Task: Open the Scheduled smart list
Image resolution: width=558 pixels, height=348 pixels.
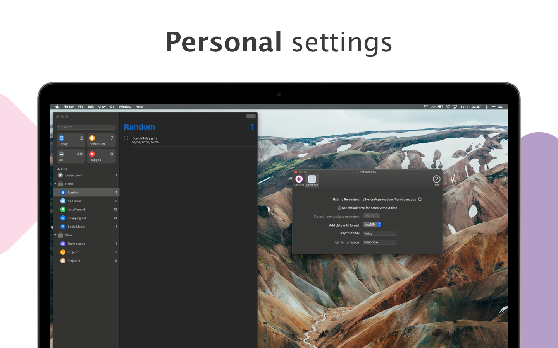Action: [102, 141]
